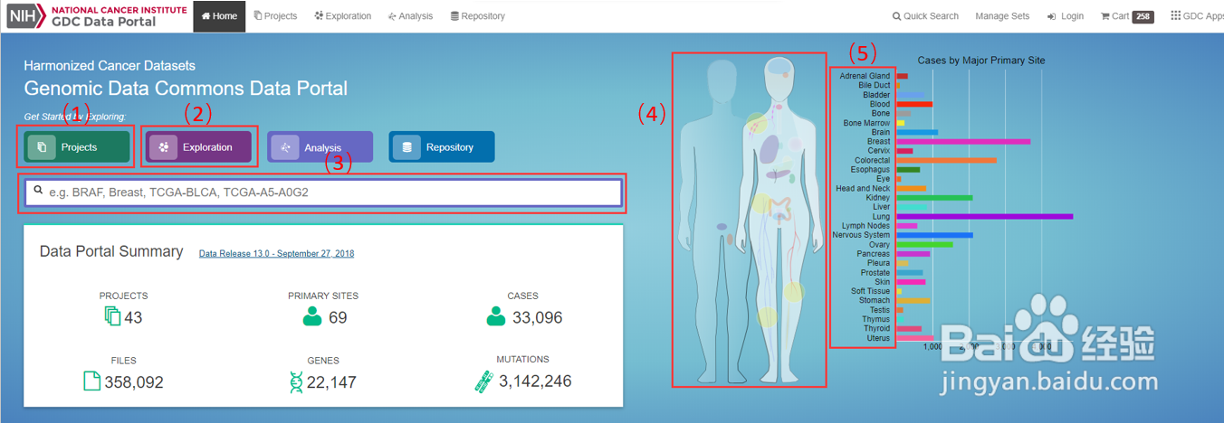Click the Kidney bar in the chart
The width and height of the screenshot is (1224, 423).
pos(934,198)
